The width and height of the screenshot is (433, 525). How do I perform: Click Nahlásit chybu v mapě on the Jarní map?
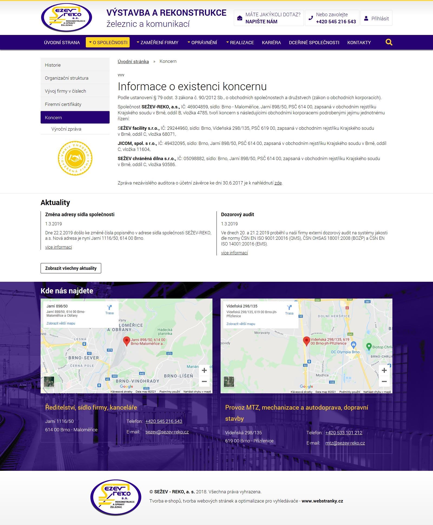coord(197,391)
